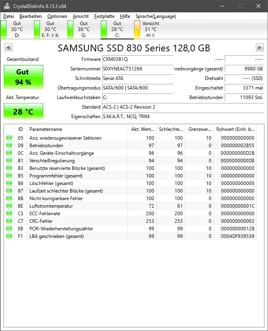Click the Eigenschaften field S.M.A.R.T., NCQ, TRIM
This screenshot has height=331, width=268.
[183, 117]
